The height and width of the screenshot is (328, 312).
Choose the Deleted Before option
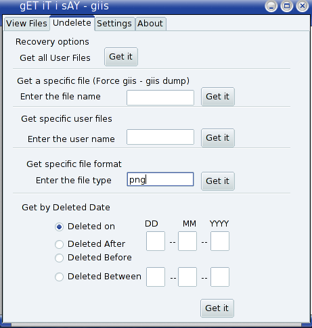60,258
